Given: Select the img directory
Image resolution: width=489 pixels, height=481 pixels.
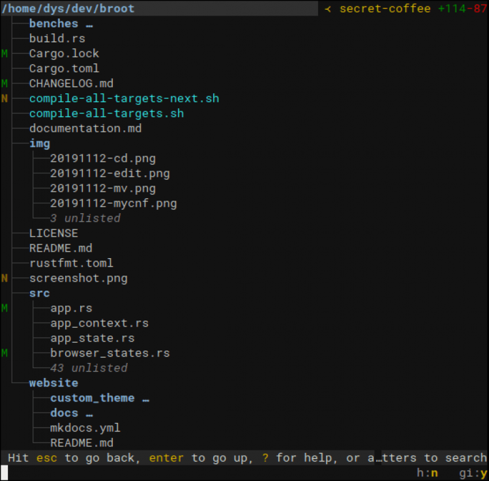Looking at the screenshot, I should click(x=40, y=143).
